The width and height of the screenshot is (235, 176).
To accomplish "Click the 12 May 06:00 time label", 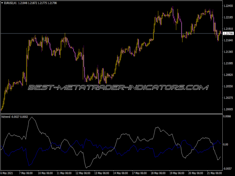I will pos(83,173).
